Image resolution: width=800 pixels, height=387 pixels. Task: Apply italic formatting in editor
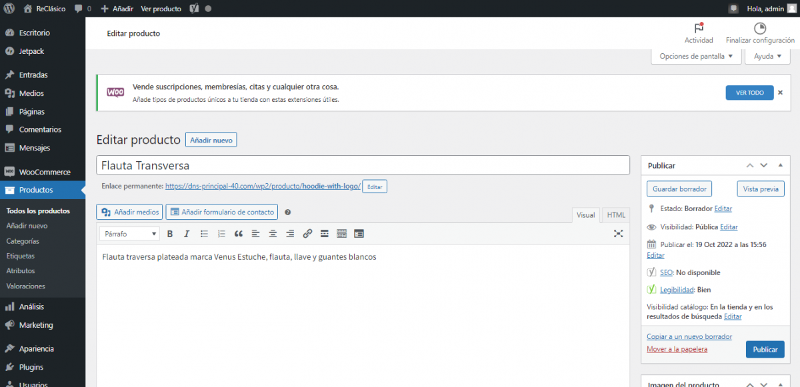pyautogui.click(x=187, y=234)
